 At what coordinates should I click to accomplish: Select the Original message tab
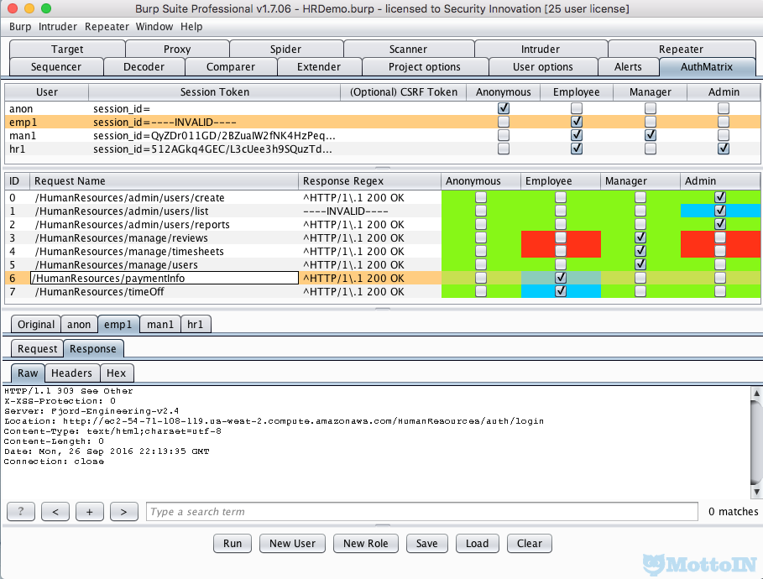(x=36, y=325)
